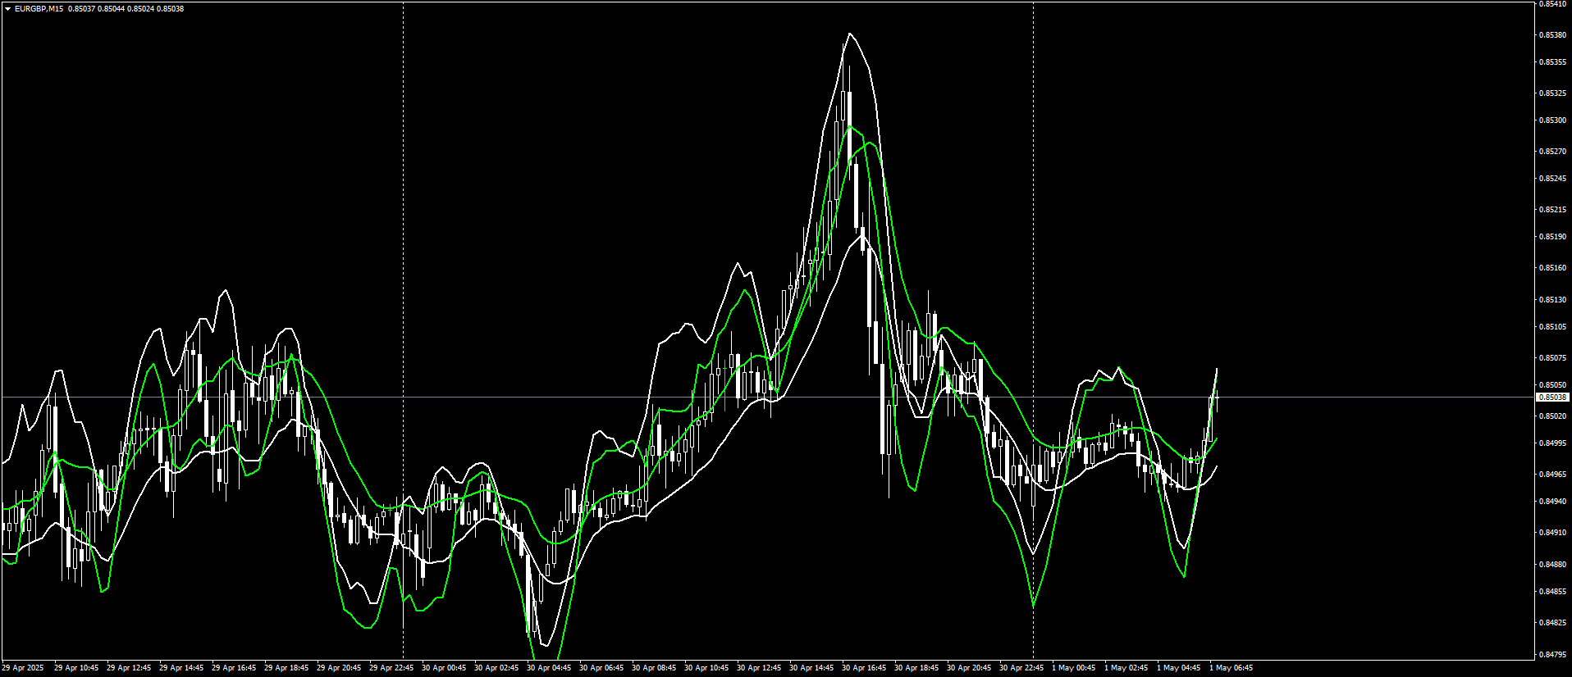Click the 30 Apr 10:45 time label

click(x=706, y=668)
